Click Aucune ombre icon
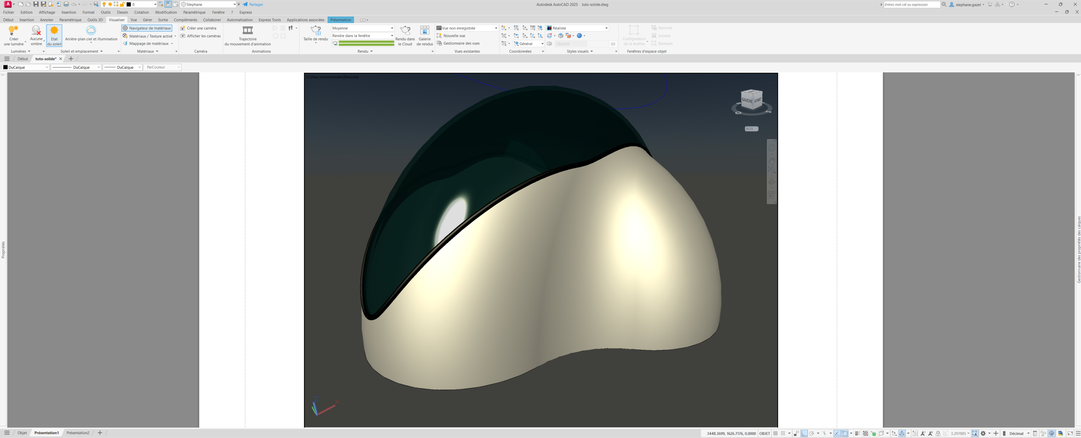 pos(36,31)
